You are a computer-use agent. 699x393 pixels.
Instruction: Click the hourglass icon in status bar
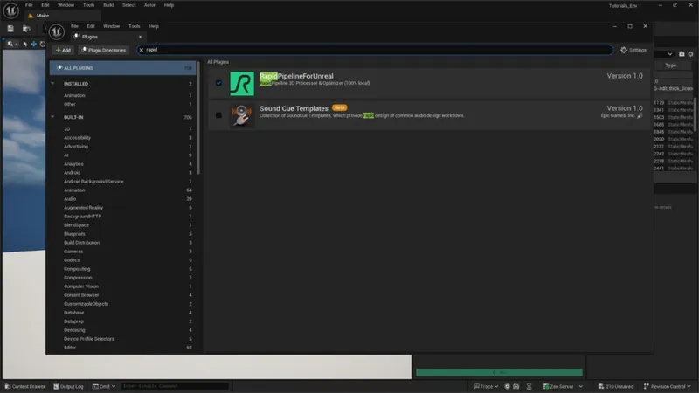tap(529, 386)
